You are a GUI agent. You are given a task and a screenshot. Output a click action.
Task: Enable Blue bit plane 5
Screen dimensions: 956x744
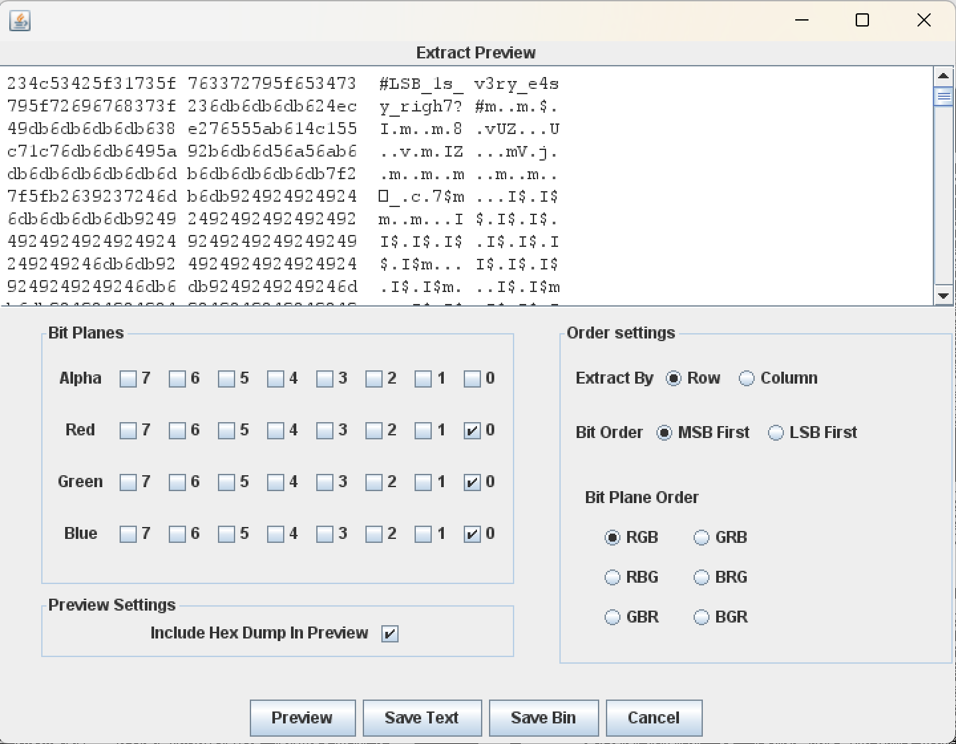227,534
